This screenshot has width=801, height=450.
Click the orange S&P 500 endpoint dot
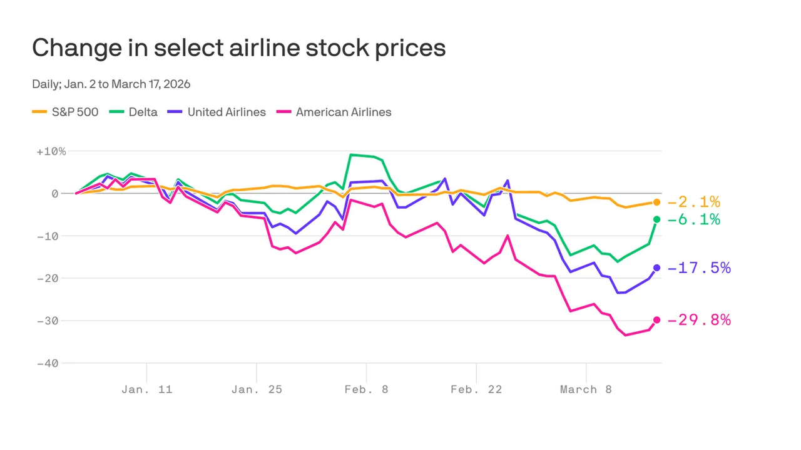tap(656, 202)
